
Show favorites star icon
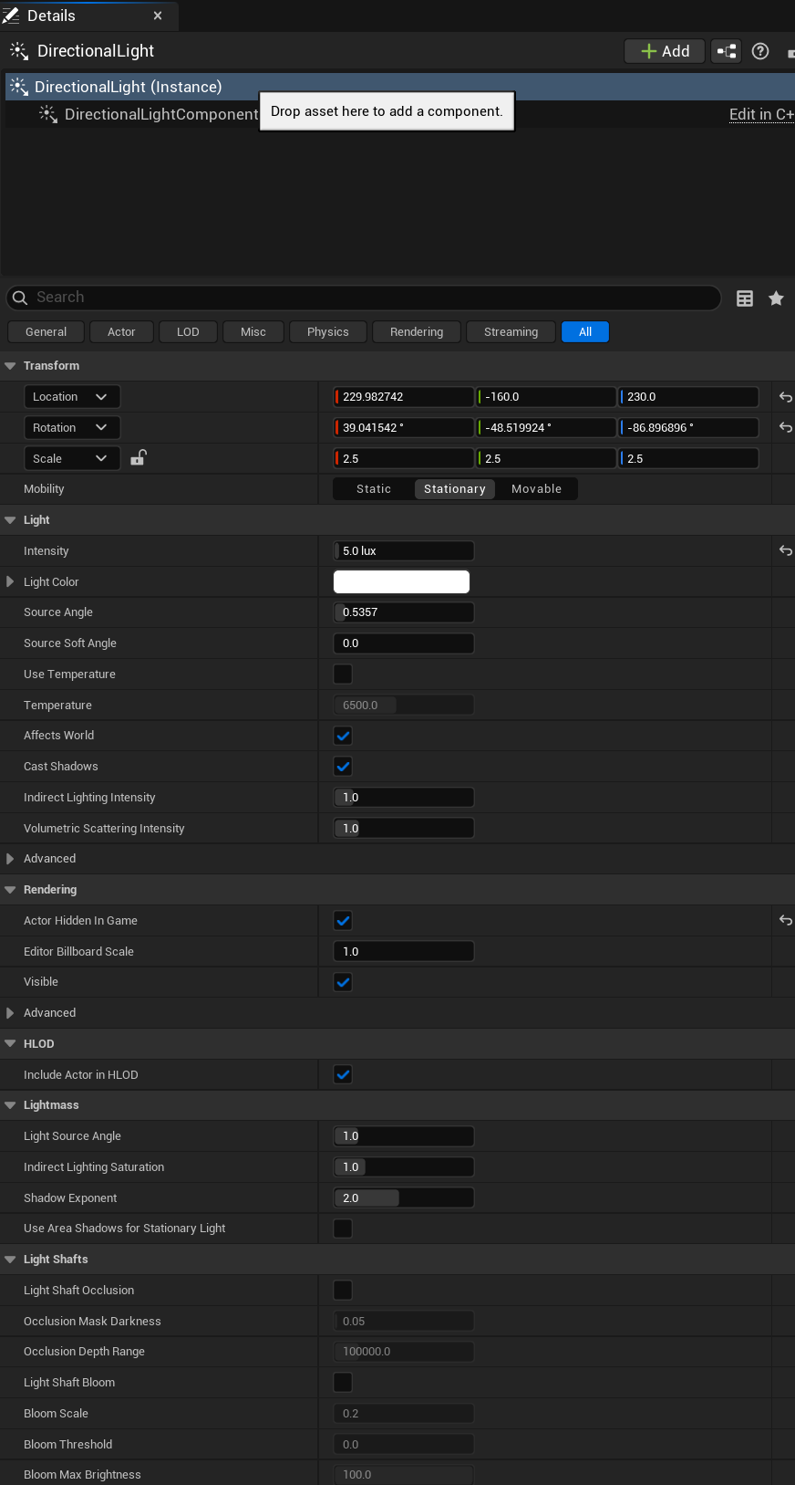coord(776,298)
